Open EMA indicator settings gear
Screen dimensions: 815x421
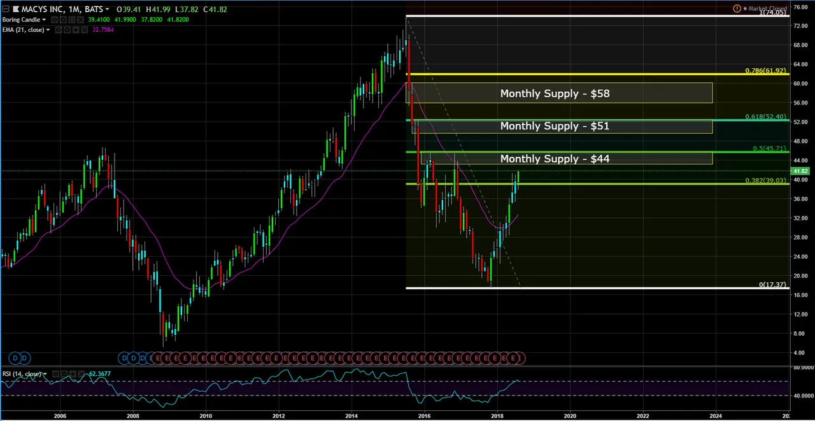click(67, 30)
